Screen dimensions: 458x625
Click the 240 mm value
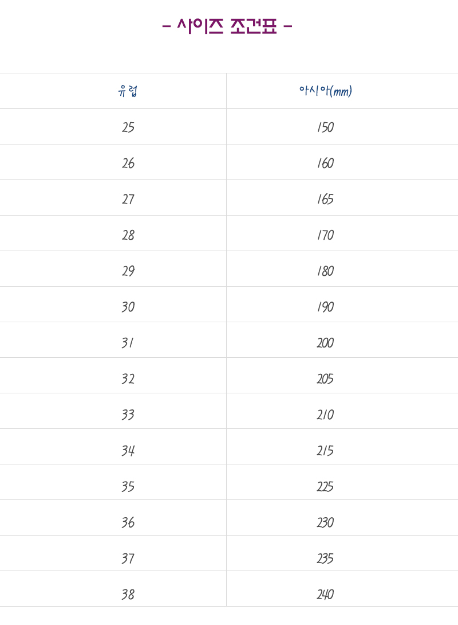(x=326, y=594)
